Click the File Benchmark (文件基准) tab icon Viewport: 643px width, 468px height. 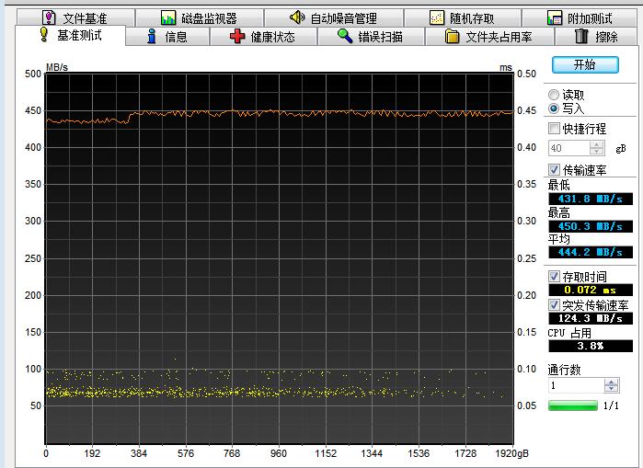(49, 18)
